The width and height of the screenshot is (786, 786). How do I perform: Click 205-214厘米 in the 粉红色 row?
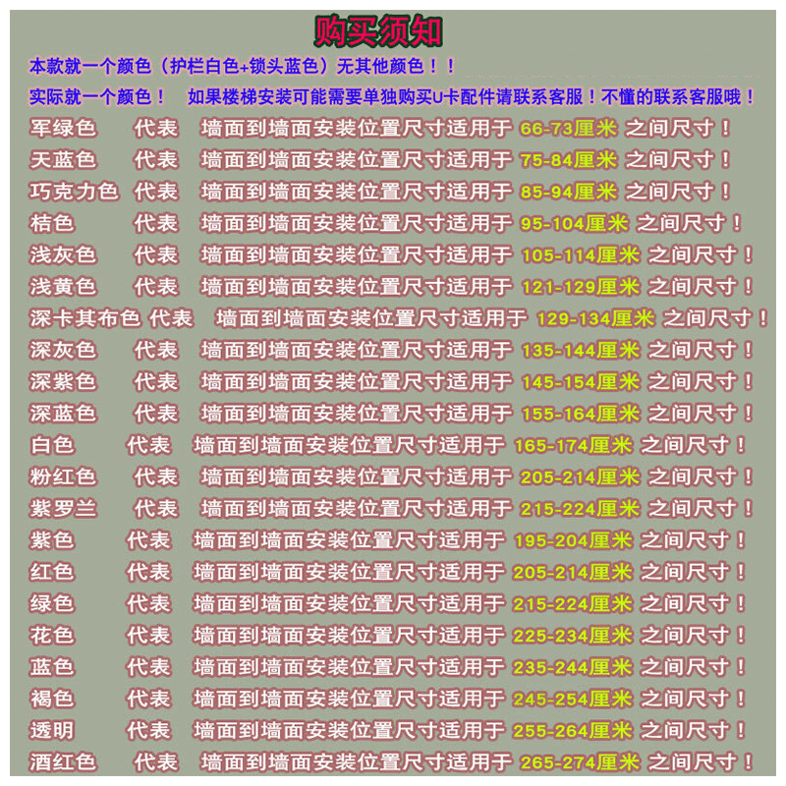580,477
